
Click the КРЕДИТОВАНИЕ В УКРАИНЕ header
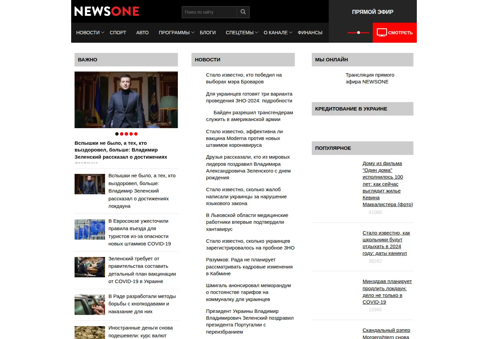click(363, 109)
